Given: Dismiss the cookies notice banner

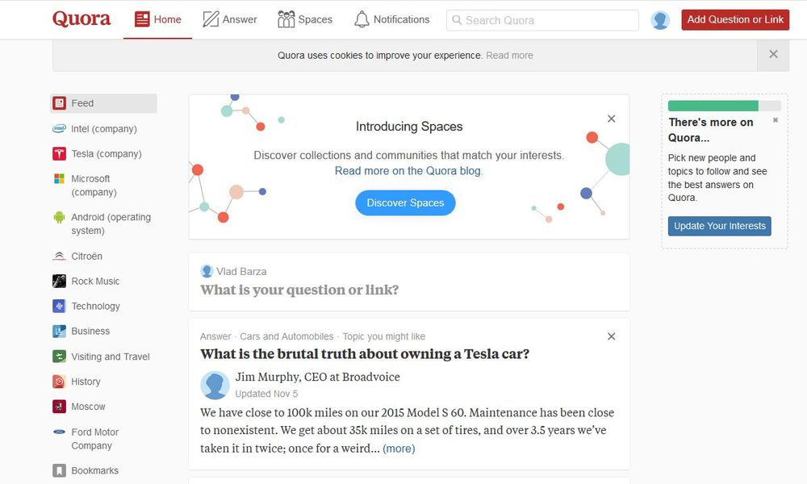Looking at the screenshot, I should [773, 55].
